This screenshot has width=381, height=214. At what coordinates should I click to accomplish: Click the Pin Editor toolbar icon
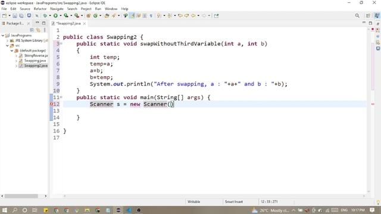[216, 16]
